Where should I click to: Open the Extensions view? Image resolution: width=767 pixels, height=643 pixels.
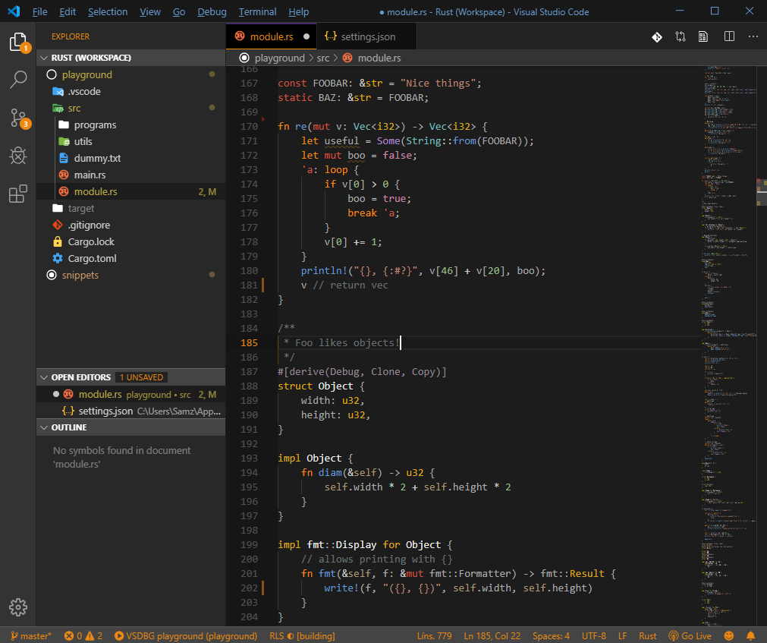click(x=18, y=194)
